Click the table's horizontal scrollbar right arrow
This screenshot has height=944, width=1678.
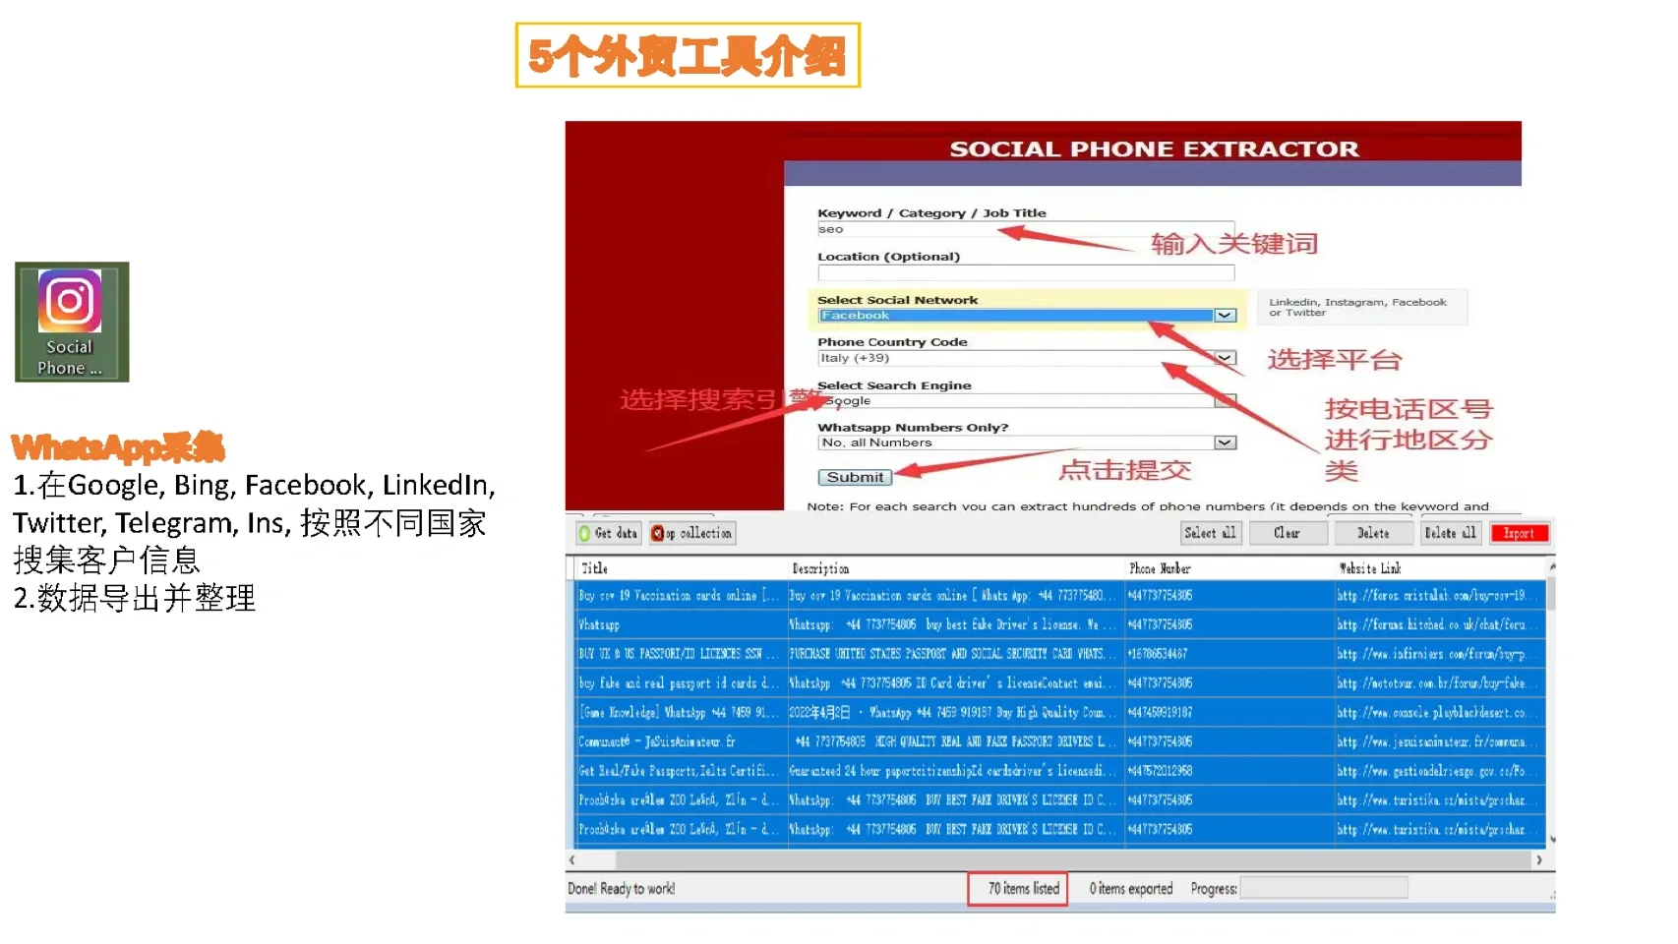(x=1539, y=859)
